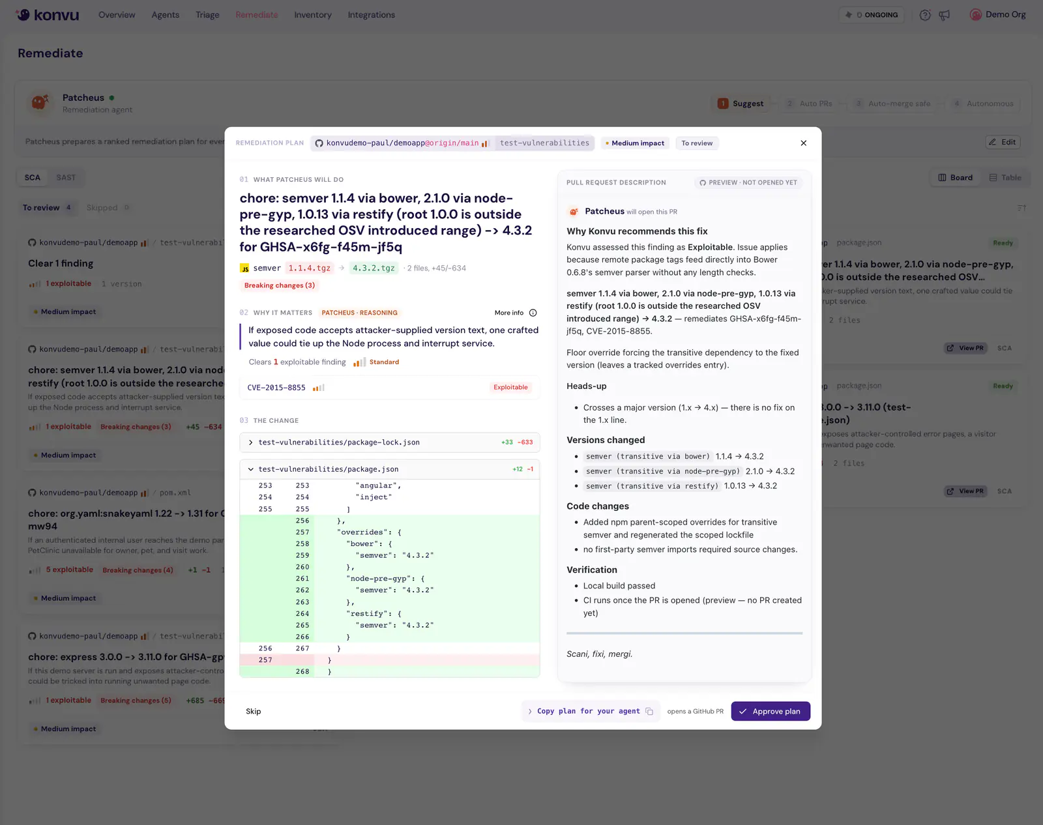Open the Triage nav item

(207, 14)
